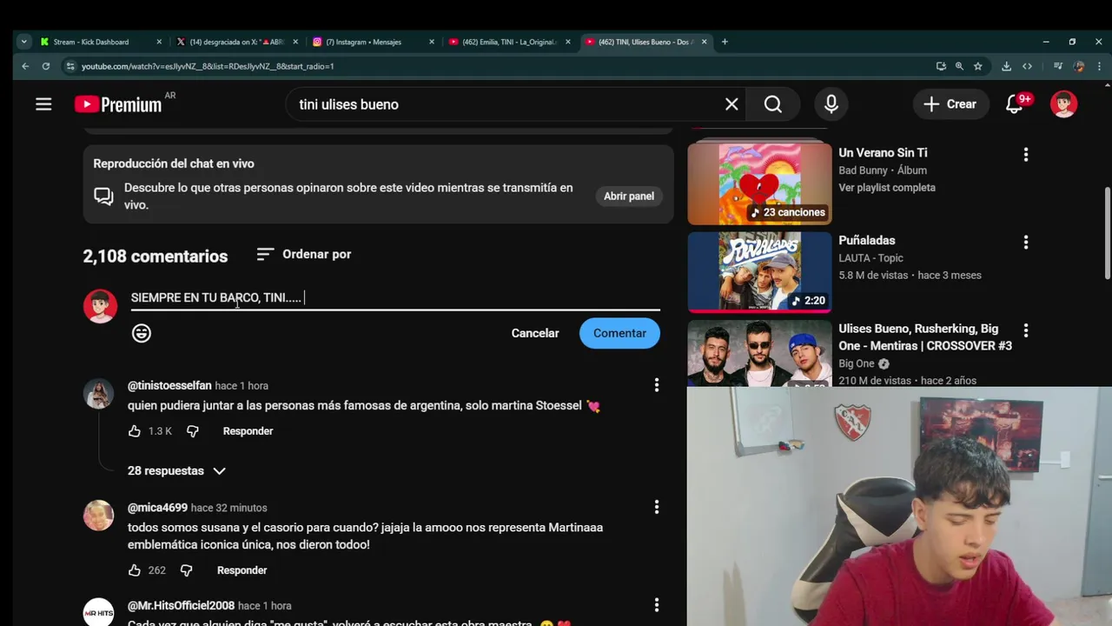
Task: Open options menu for @Mr.HitsOfficiel2008 comment
Action: pos(657,605)
